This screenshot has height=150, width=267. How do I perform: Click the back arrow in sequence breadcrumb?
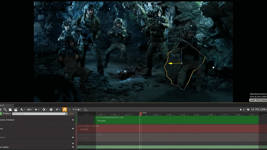coord(241,110)
